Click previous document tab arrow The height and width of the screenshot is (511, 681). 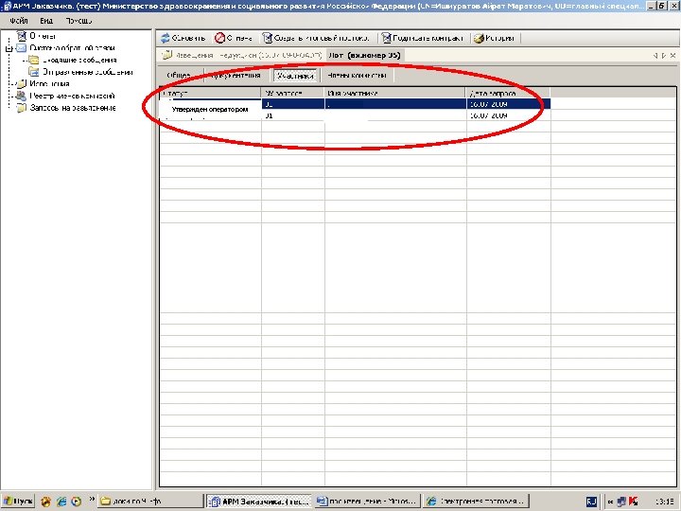click(655, 56)
